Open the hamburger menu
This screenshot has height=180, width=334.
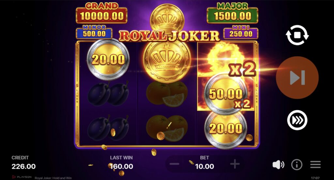[x=315, y=164]
